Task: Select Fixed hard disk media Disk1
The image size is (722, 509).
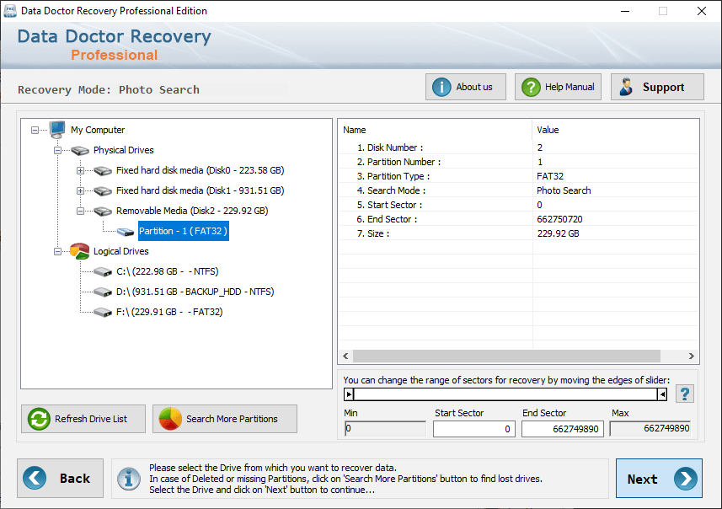Action: 200,190
